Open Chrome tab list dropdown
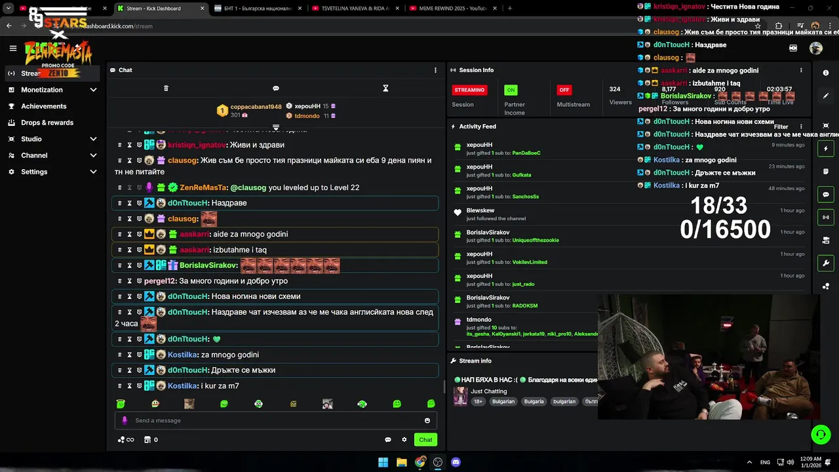839x472 pixels. (9, 8)
